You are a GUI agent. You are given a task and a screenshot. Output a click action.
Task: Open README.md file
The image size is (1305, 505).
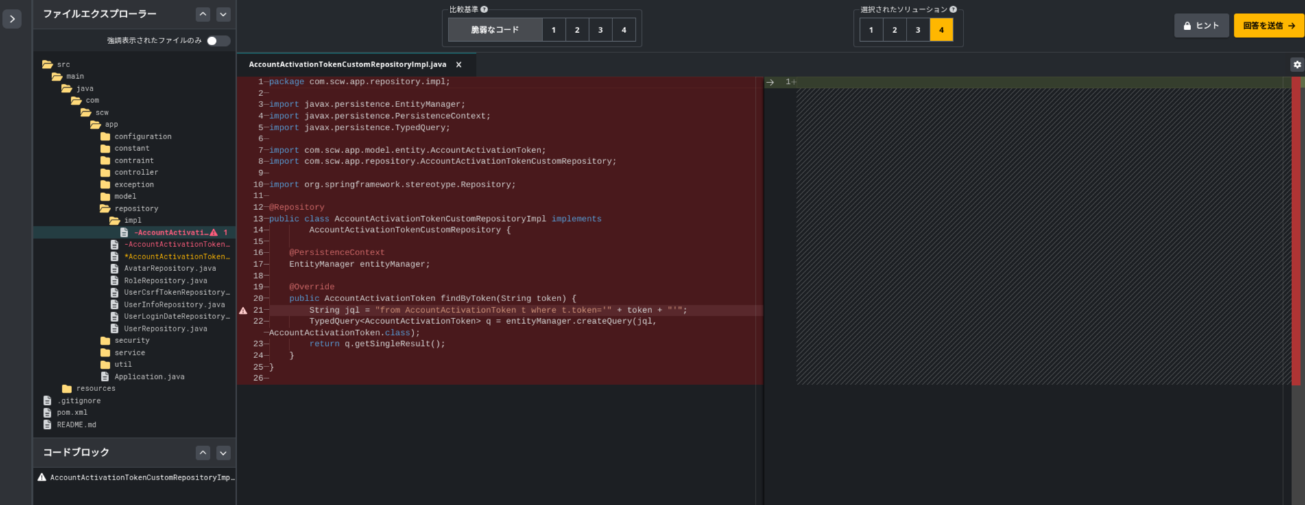tap(69, 425)
